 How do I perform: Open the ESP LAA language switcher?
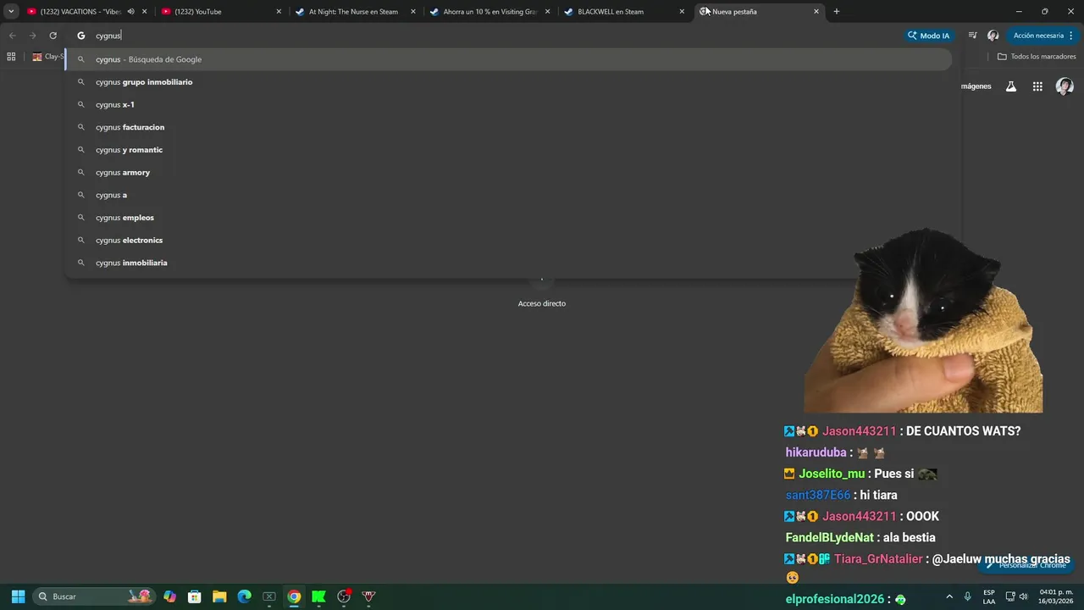pyautogui.click(x=989, y=596)
